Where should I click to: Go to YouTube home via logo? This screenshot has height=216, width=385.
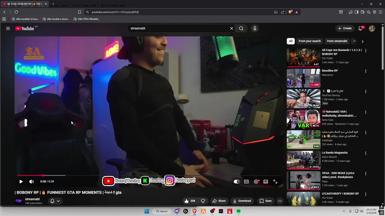(x=25, y=28)
